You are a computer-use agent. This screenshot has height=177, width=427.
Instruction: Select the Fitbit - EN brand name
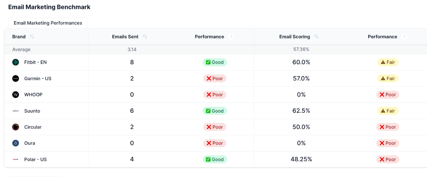point(35,62)
